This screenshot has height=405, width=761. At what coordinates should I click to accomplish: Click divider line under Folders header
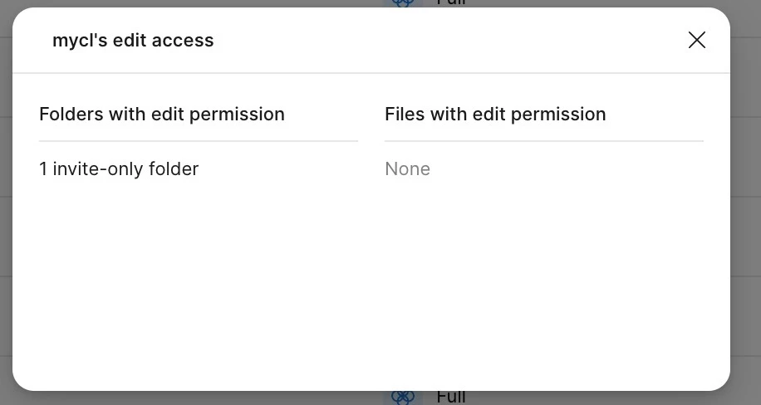point(199,141)
